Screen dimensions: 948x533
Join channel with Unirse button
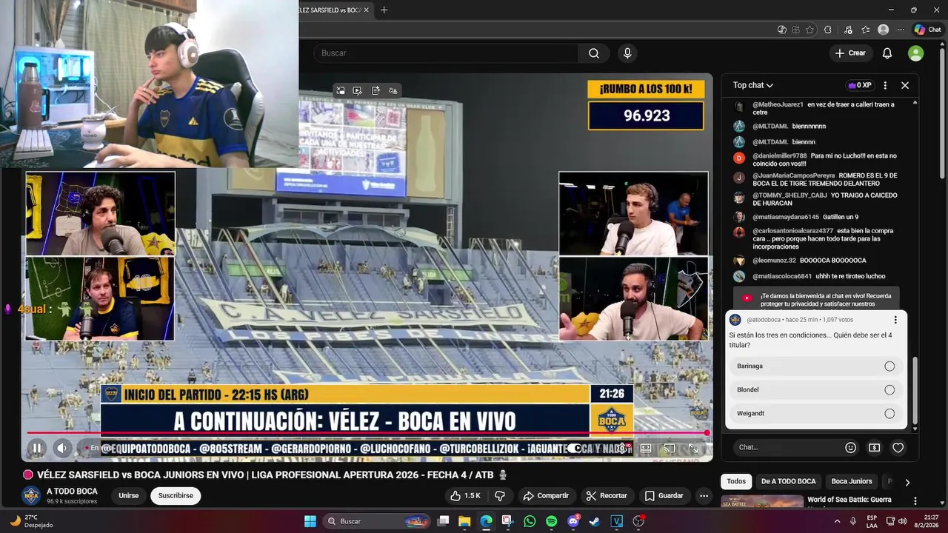[x=129, y=496]
